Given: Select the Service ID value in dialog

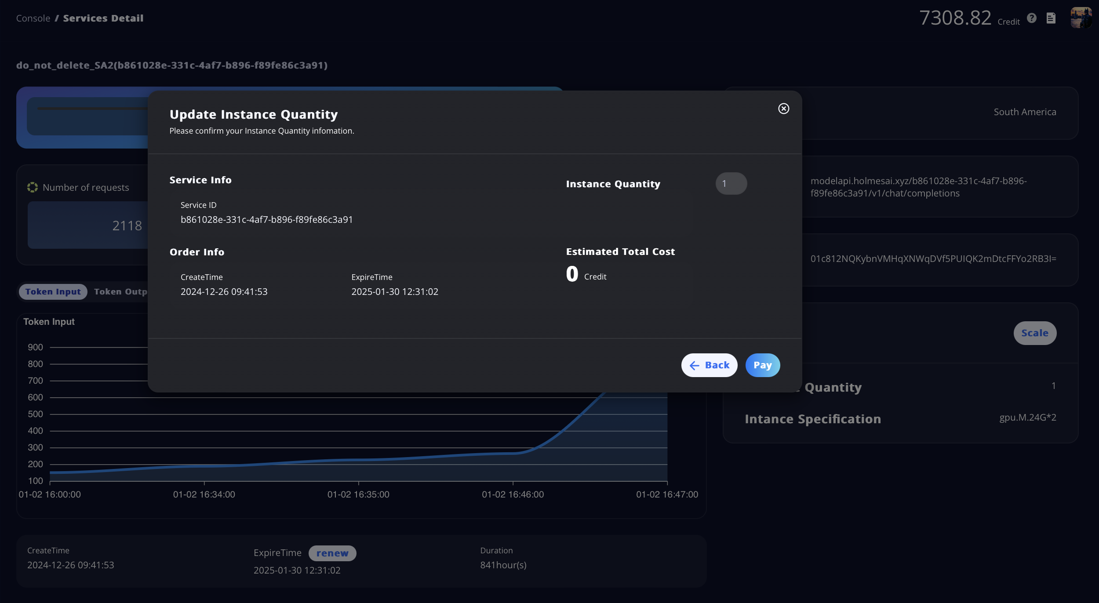Looking at the screenshot, I should (267, 220).
